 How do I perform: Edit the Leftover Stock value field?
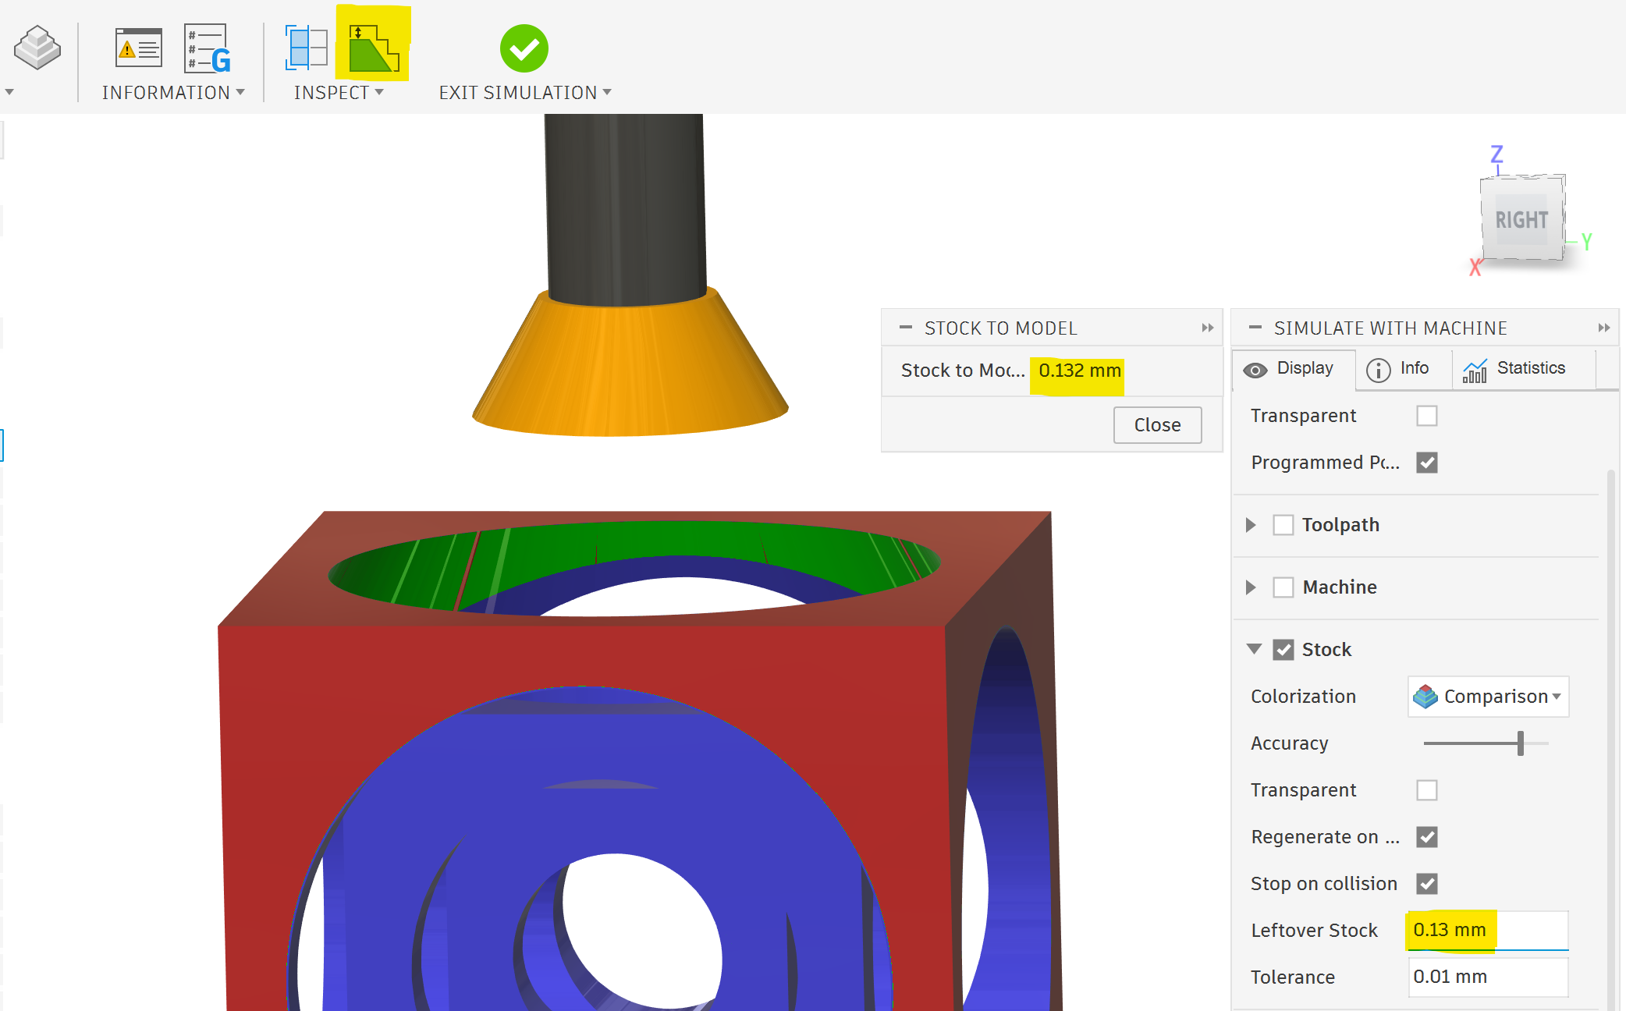1488,930
